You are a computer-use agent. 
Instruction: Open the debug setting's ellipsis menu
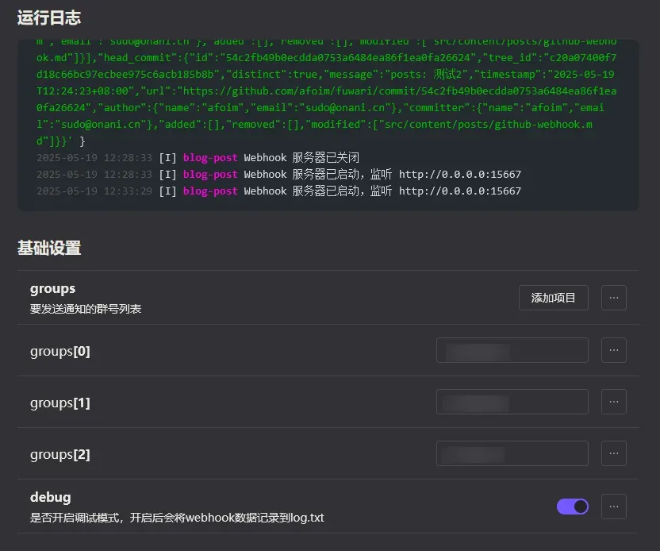[x=613, y=507]
